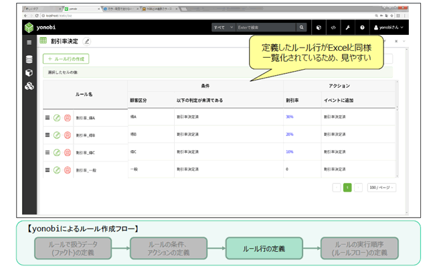Click the drag handle of row 割引率_一般
The width and height of the screenshot is (435, 268).
[48, 170]
